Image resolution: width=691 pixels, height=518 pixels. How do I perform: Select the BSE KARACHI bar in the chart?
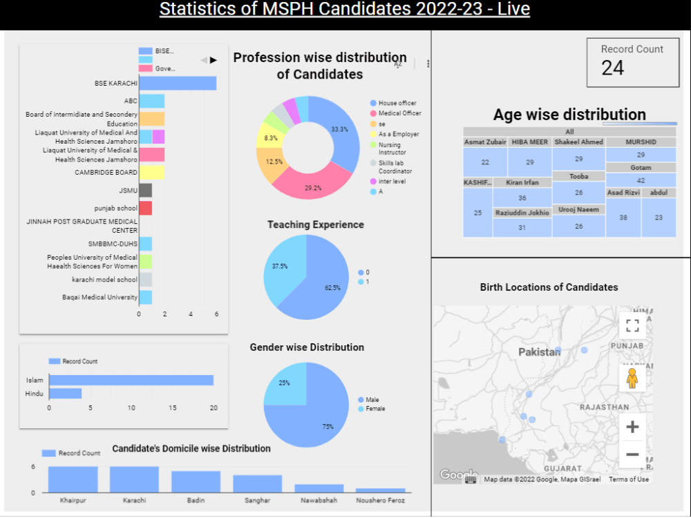click(x=176, y=83)
